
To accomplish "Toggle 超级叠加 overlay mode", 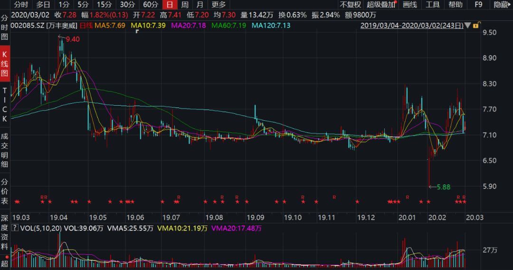I will [380, 5].
